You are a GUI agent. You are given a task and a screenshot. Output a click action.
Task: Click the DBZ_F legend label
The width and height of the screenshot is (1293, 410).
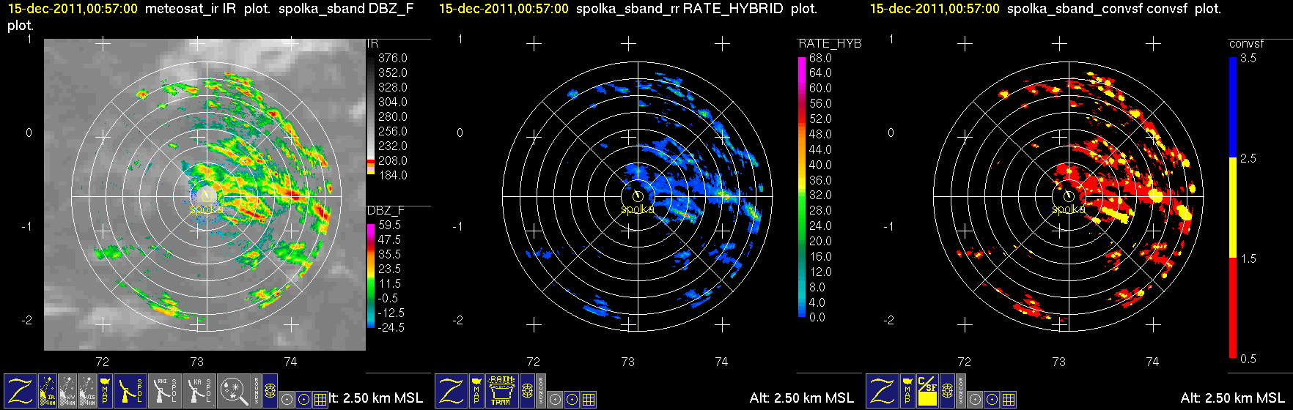point(386,211)
